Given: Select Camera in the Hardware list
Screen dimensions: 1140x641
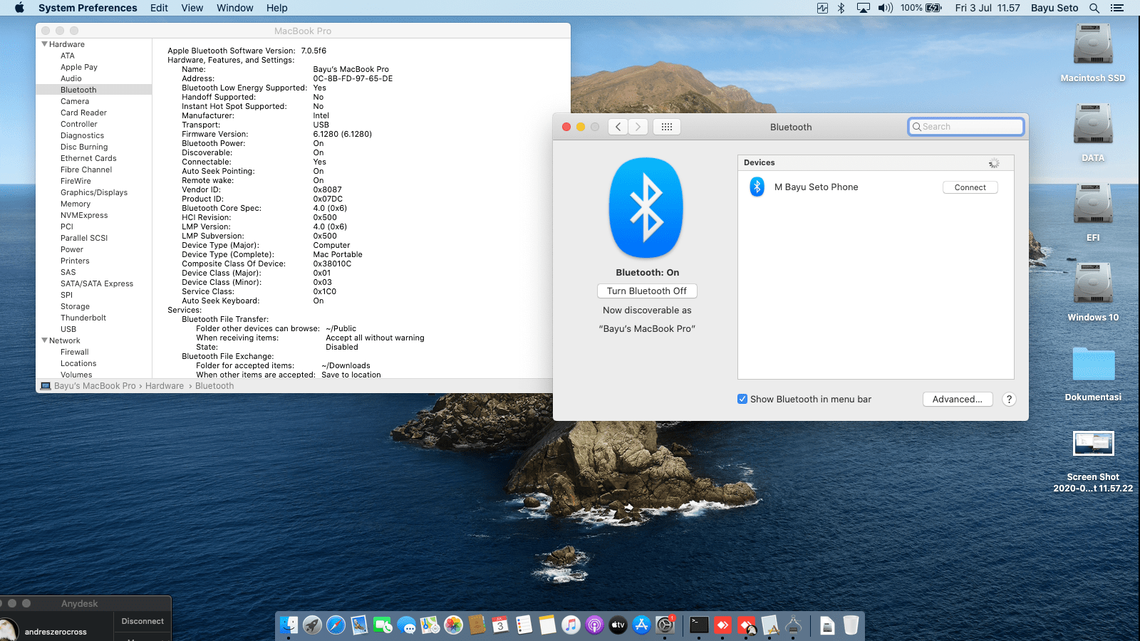Looking at the screenshot, I should click(x=75, y=101).
